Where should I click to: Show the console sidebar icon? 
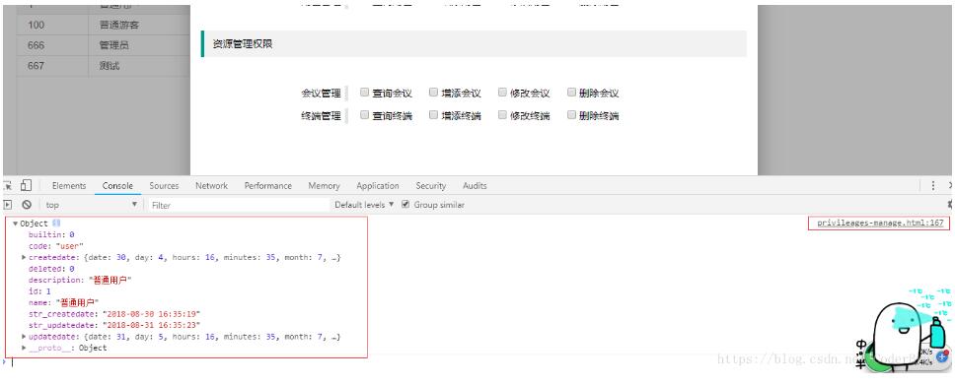8,205
